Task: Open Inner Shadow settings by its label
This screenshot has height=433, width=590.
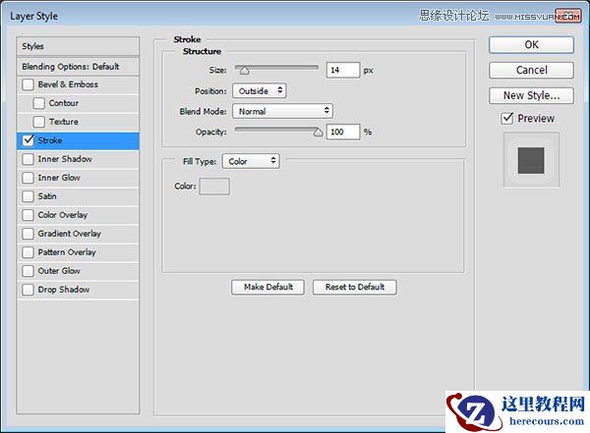Action: (x=65, y=159)
